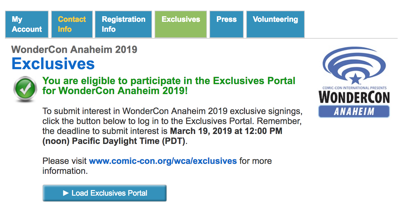This screenshot has width=407, height=210.
Task: Open the Press tab
Action: [x=227, y=24]
